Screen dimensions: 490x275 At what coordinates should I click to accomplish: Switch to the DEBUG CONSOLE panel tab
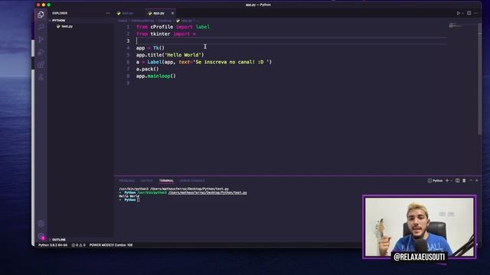point(192,180)
